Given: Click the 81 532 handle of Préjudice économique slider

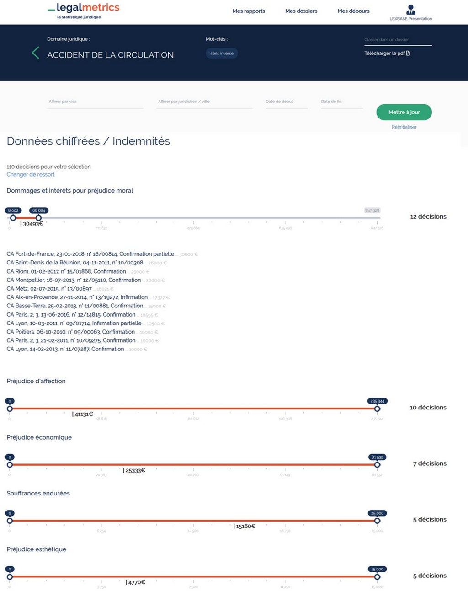Looking at the screenshot, I should [x=377, y=465].
